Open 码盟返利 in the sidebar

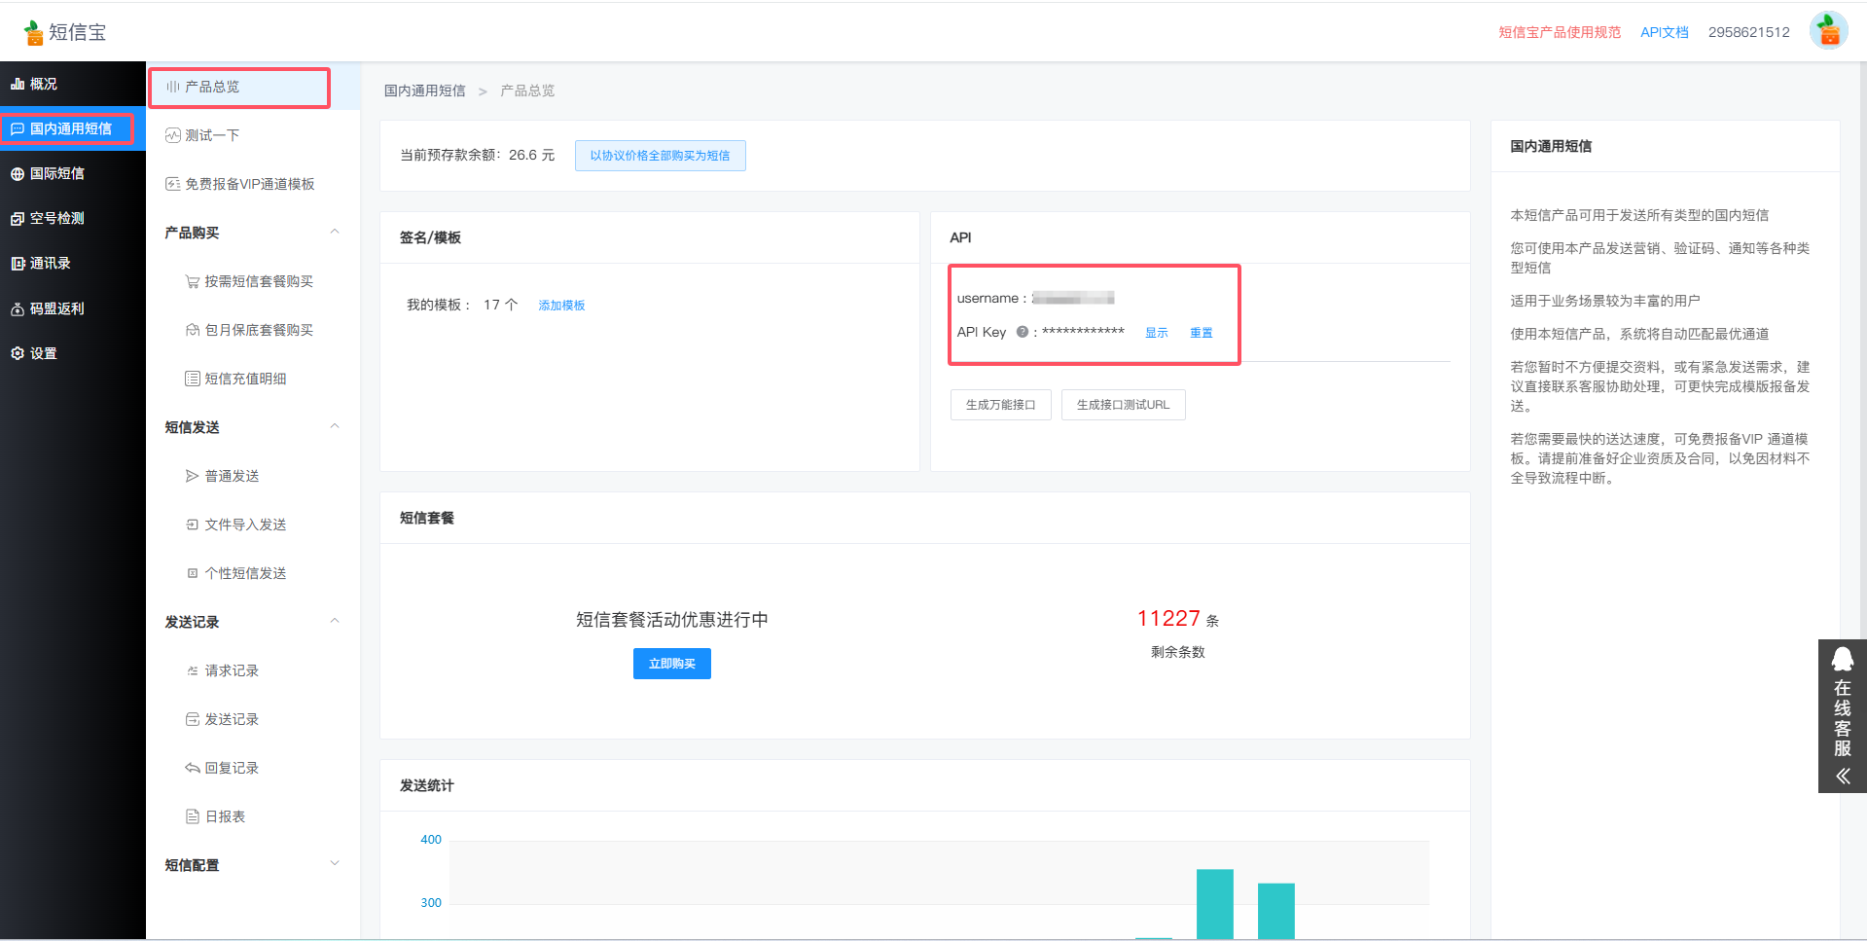click(x=73, y=308)
